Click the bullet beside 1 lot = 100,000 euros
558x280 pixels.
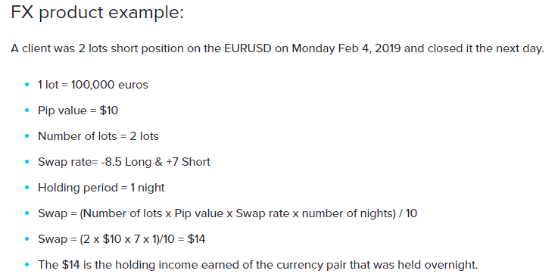(x=26, y=85)
